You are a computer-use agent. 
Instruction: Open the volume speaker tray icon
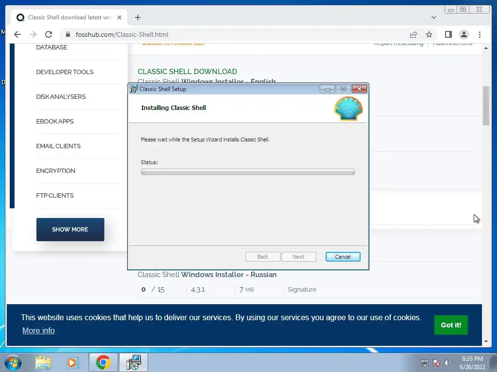pos(448,363)
